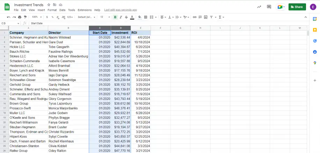Image resolution: width=320 pixels, height=153 pixels.
Task: Open the functions dropdown
Action: (x=221, y=17)
